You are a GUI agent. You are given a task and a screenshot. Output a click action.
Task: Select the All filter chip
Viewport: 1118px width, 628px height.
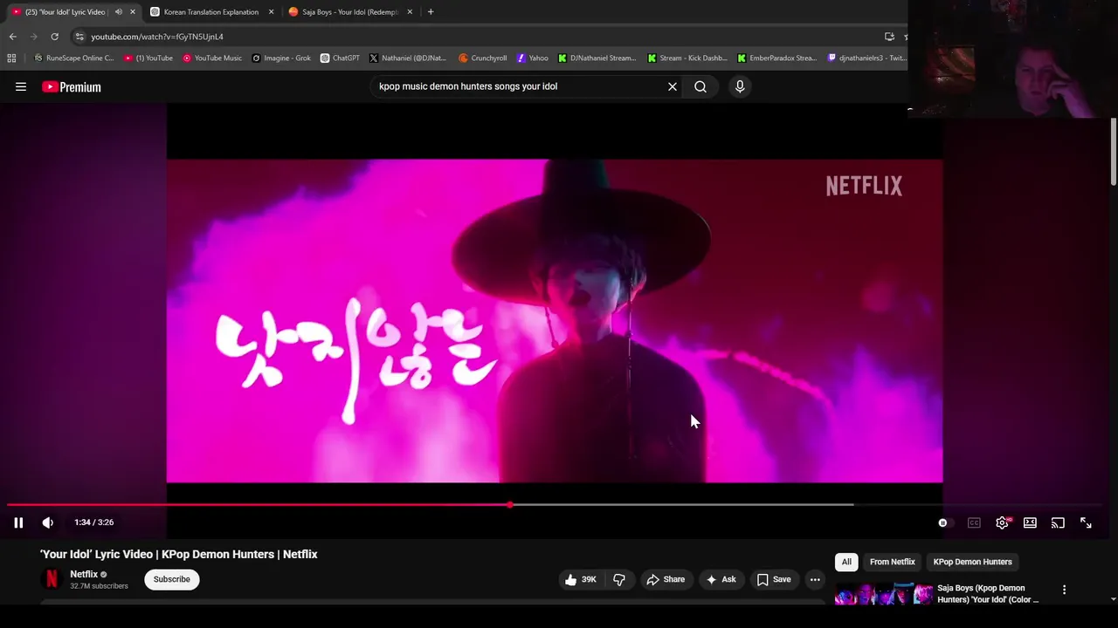[x=846, y=562]
